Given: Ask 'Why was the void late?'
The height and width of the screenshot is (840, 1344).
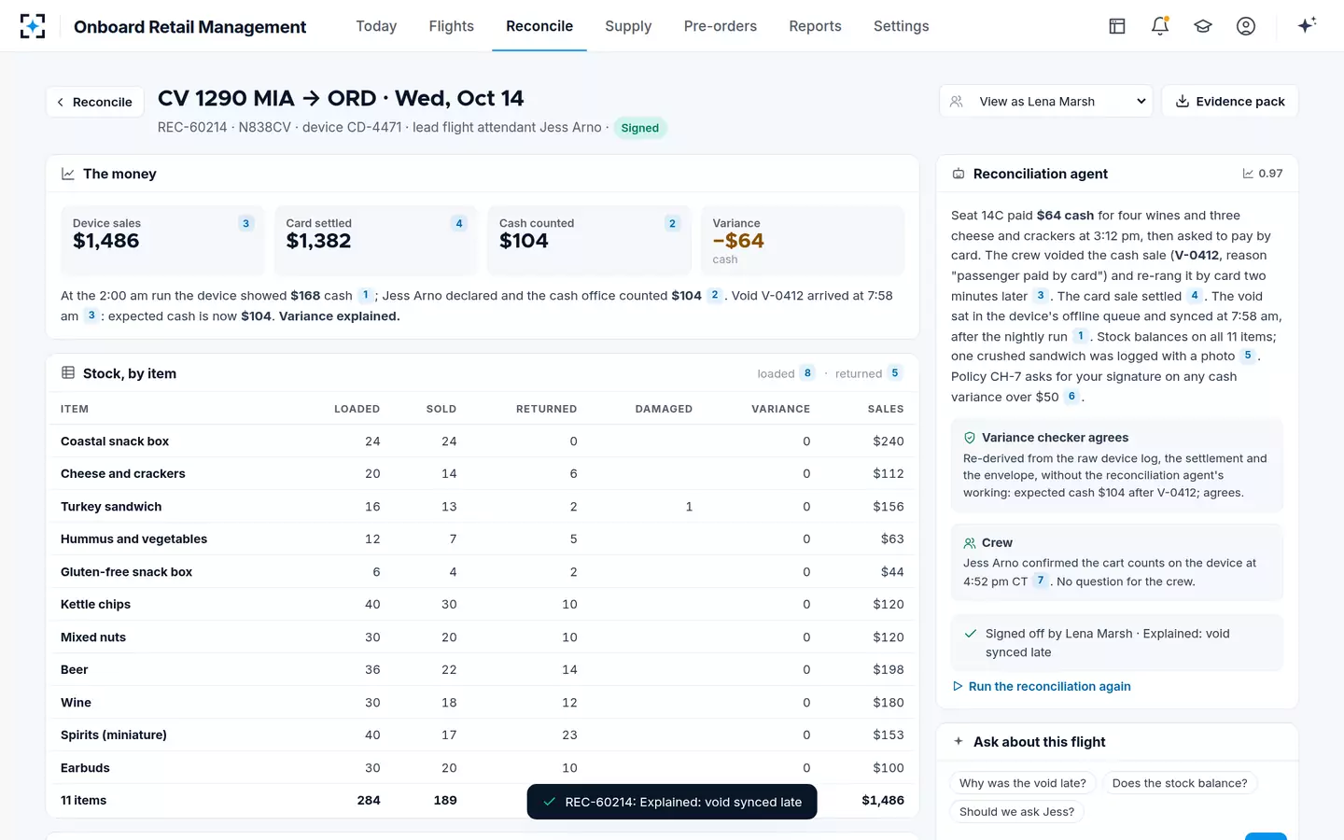Looking at the screenshot, I should tap(1023, 783).
